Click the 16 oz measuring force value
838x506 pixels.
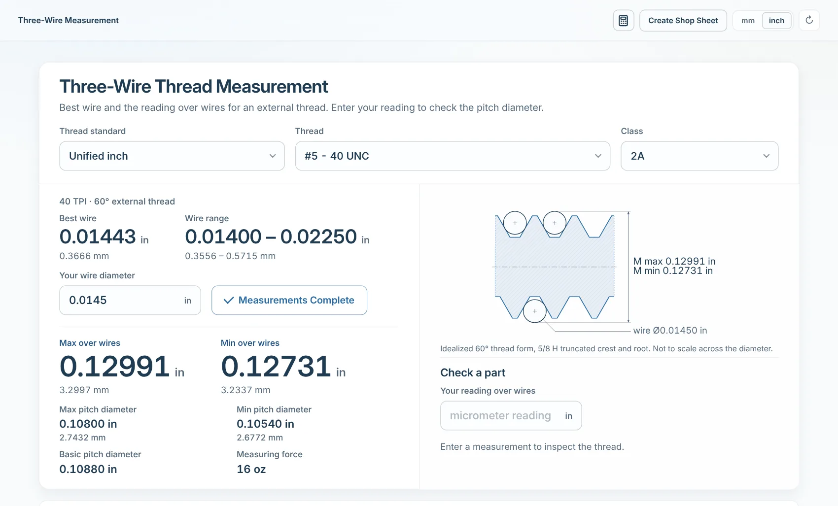[251, 469]
